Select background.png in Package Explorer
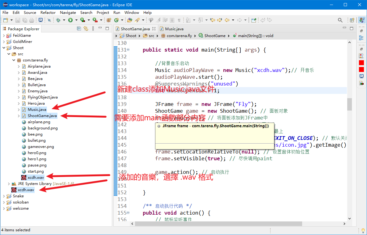 43,128
